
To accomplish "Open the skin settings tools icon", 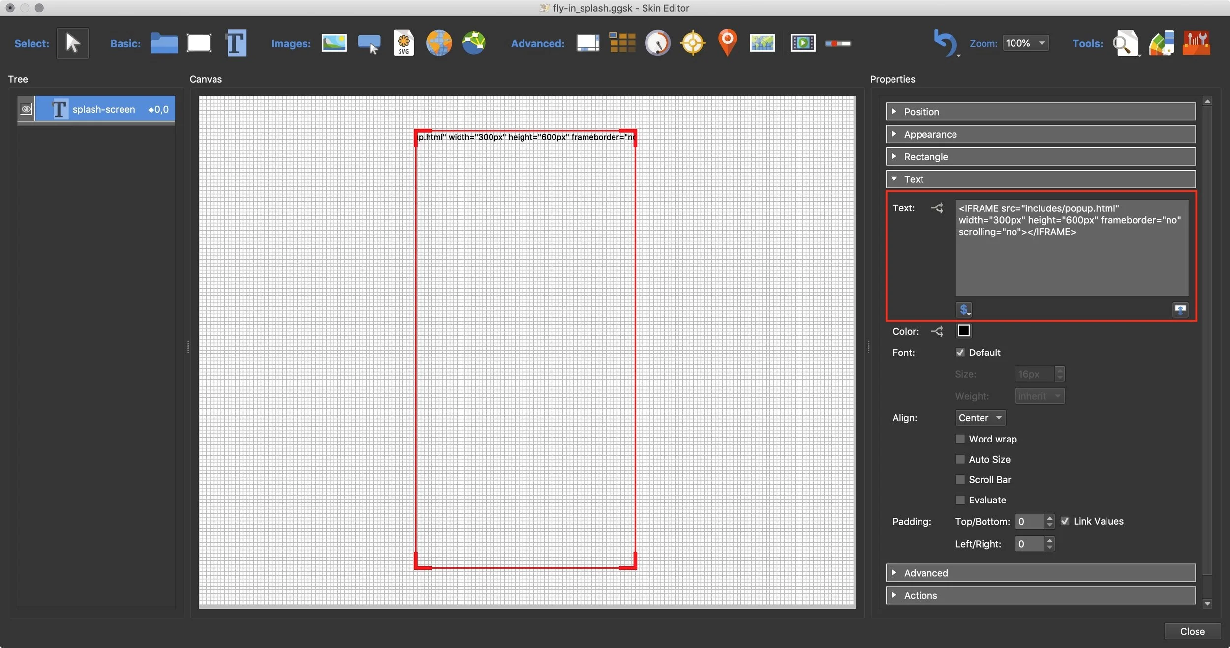I will point(1197,43).
